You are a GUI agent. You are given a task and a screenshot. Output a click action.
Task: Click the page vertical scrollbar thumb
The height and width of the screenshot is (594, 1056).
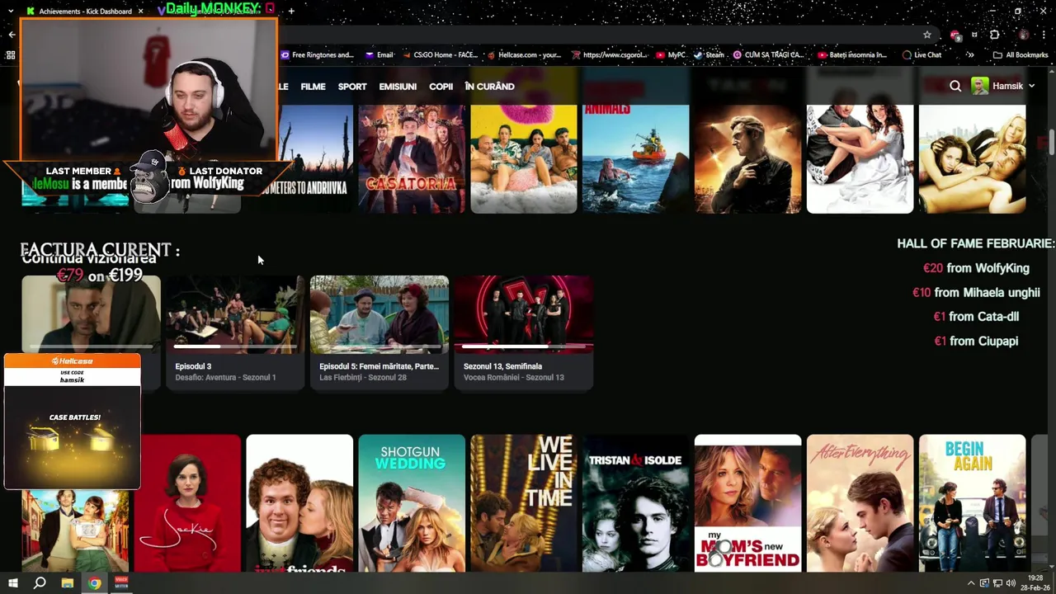tap(1052, 141)
